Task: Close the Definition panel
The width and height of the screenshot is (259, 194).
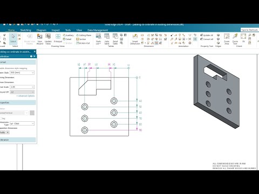Action: (35, 57)
